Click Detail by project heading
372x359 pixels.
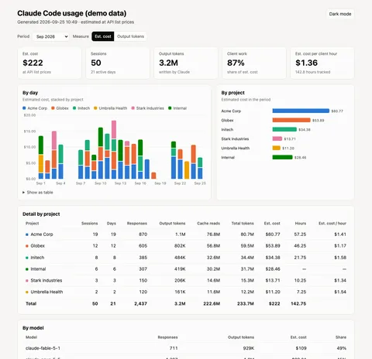point(41,214)
